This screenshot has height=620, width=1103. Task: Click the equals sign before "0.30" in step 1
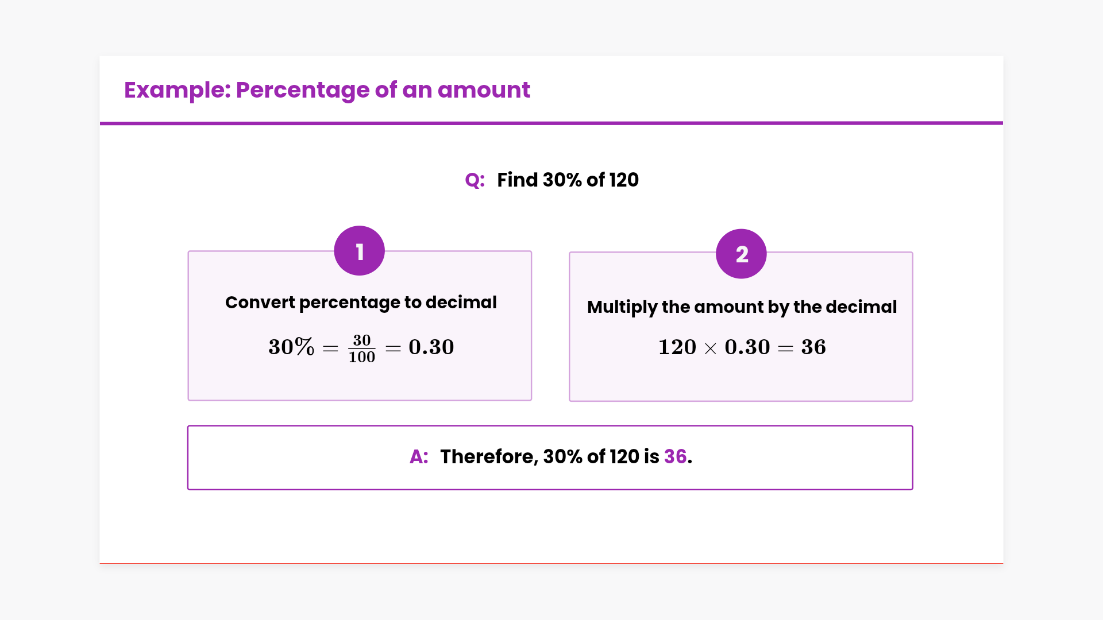pyautogui.click(x=393, y=348)
